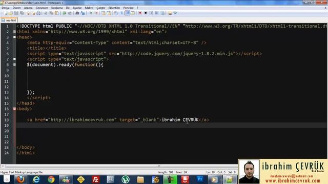Open the Pencere menu
The image size is (328, 184).
(x=128, y=8)
